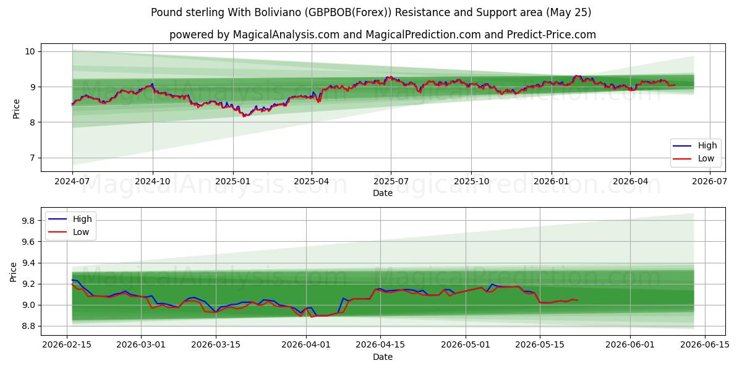The height and width of the screenshot is (371, 742).
Task: Click the '2026-01' upper x-axis label
Action: (552, 182)
